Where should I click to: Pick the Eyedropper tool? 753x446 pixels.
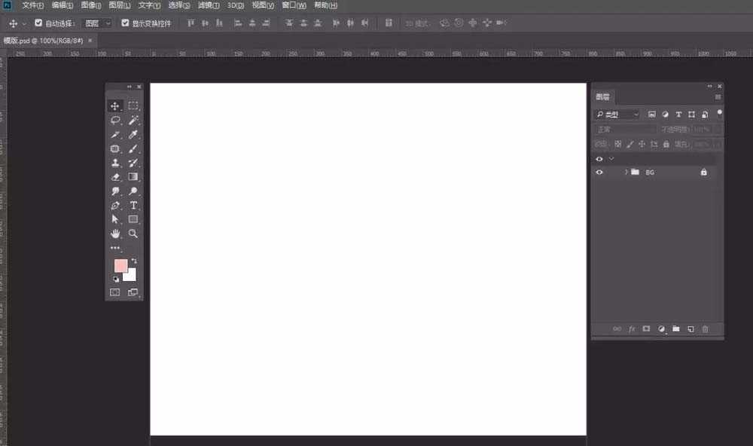point(133,134)
